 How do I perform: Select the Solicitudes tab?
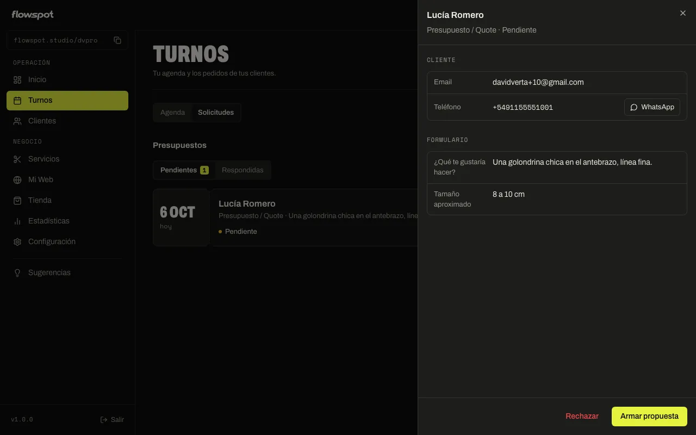216,113
